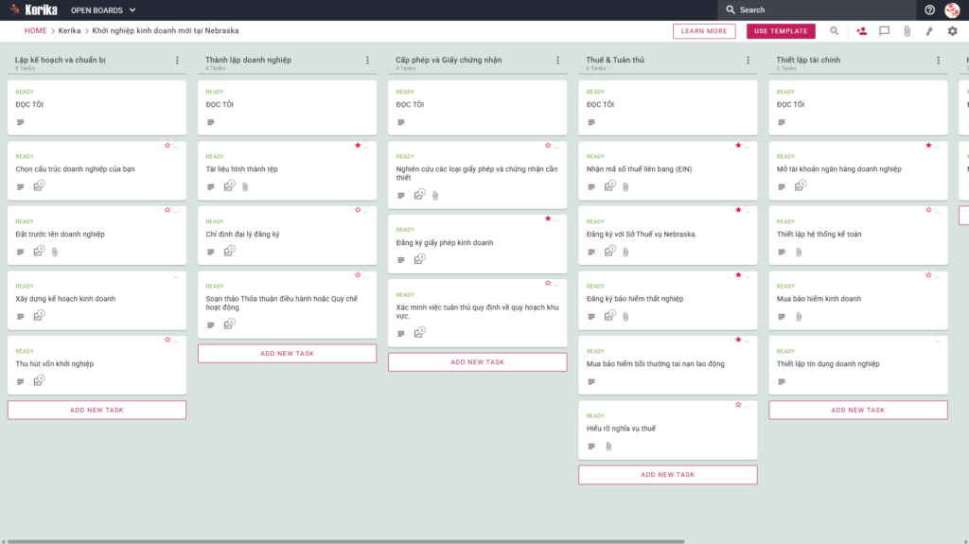Add new task in Thiết lập tài chính column
The image size is (969, 544).
[x=857, y=410]
